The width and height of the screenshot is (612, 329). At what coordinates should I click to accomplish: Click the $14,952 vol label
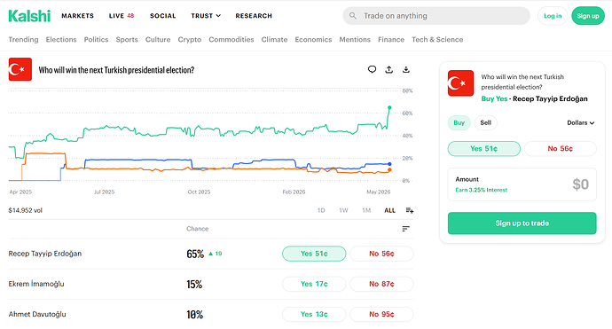pyautogui.click(x=26, y=210)
